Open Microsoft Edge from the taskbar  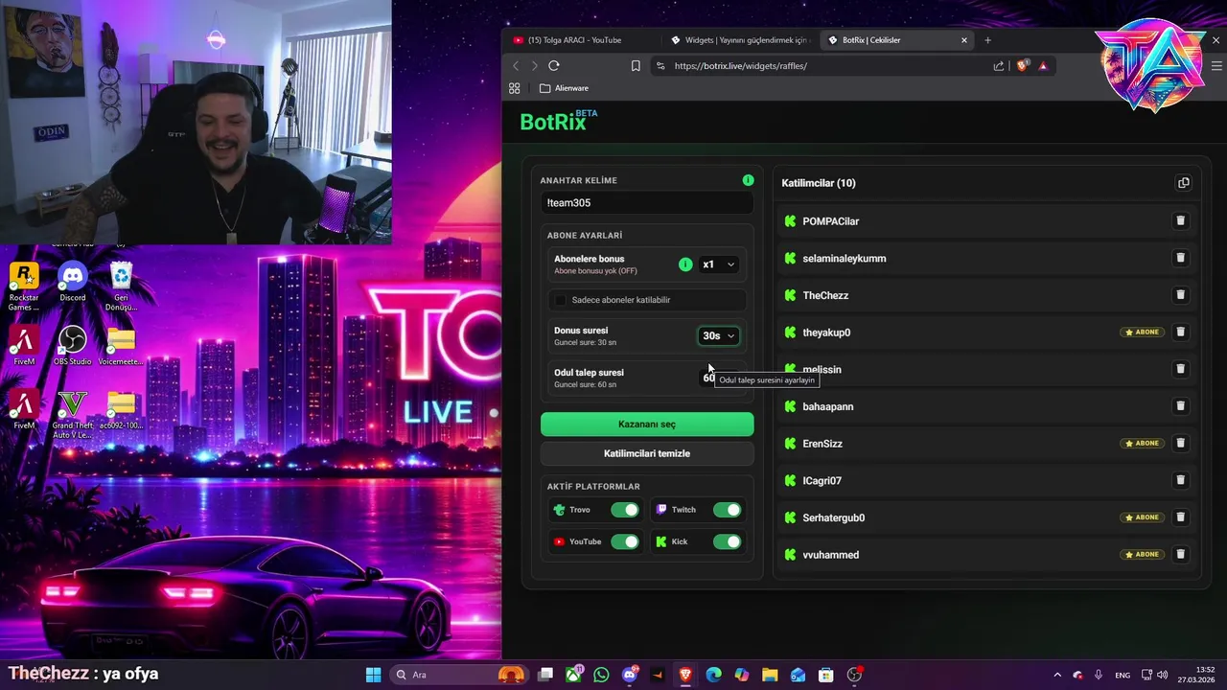pos(714,675)
